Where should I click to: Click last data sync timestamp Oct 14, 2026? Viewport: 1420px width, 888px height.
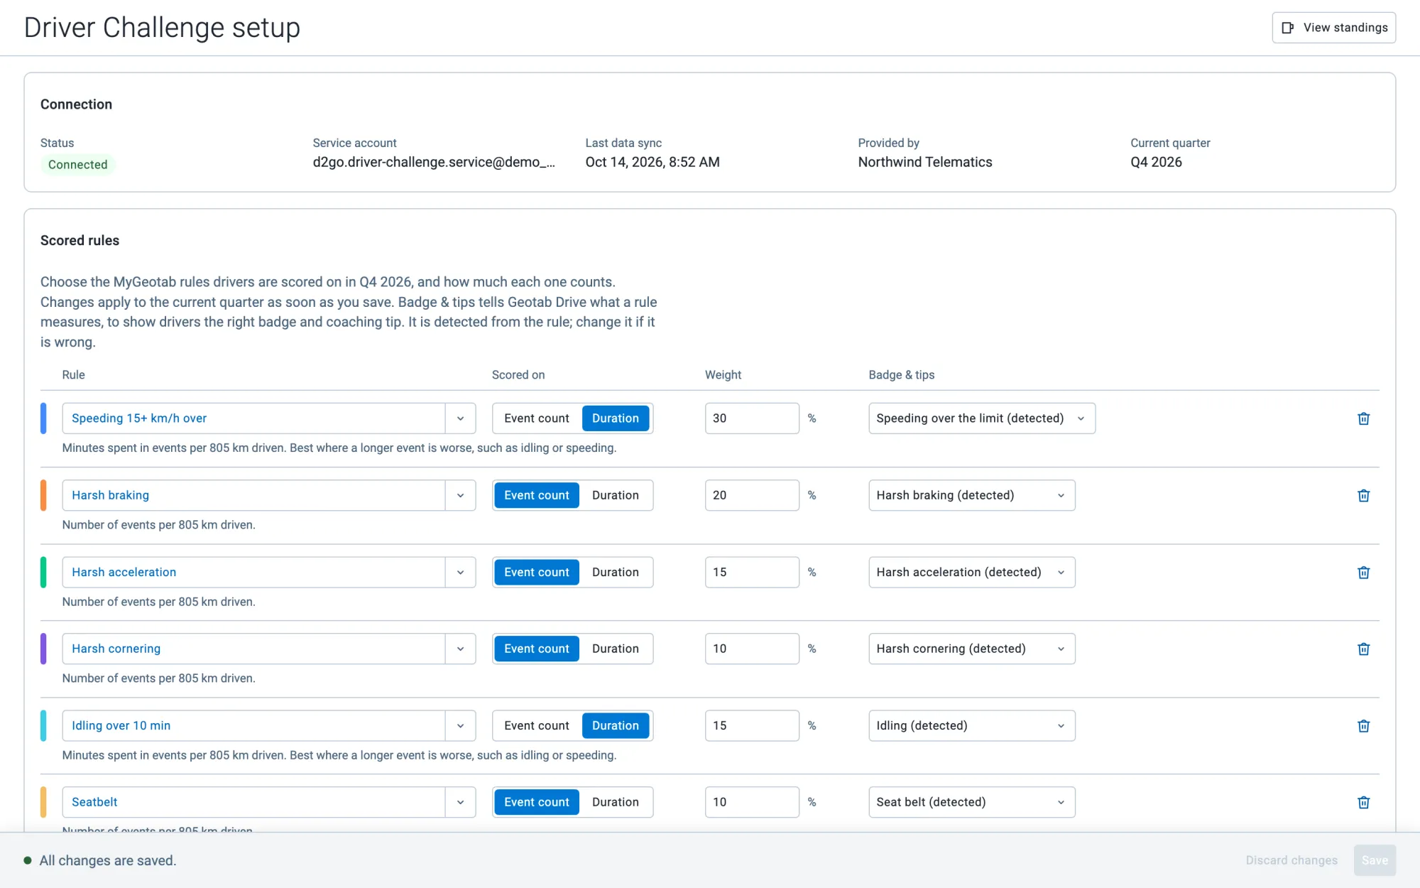652,162
